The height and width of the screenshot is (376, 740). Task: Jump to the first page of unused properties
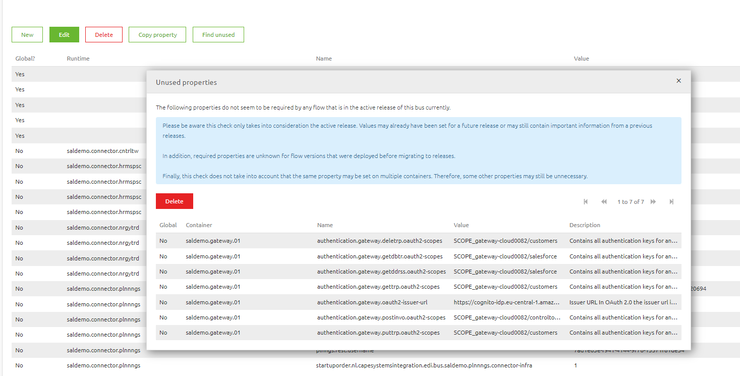[x=585, y=201]
